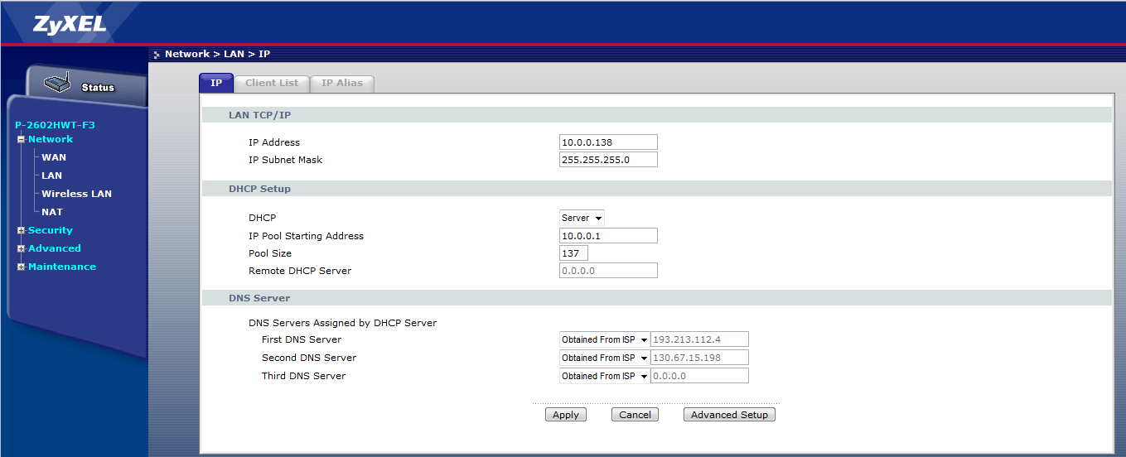Screen dimensions: 1126x457
Task: Expand the Advanced tree node
Action: [x=22, y=248]
